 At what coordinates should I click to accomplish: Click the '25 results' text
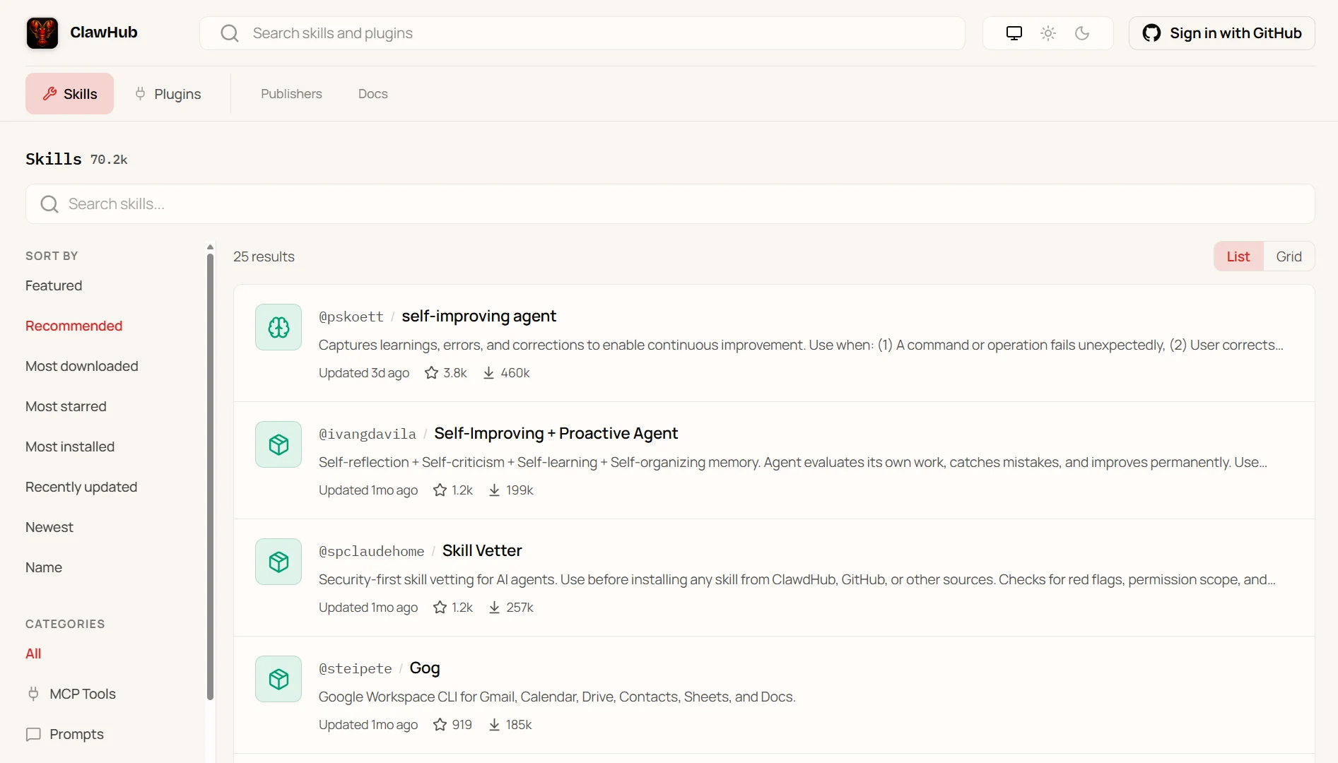point(264,256)
